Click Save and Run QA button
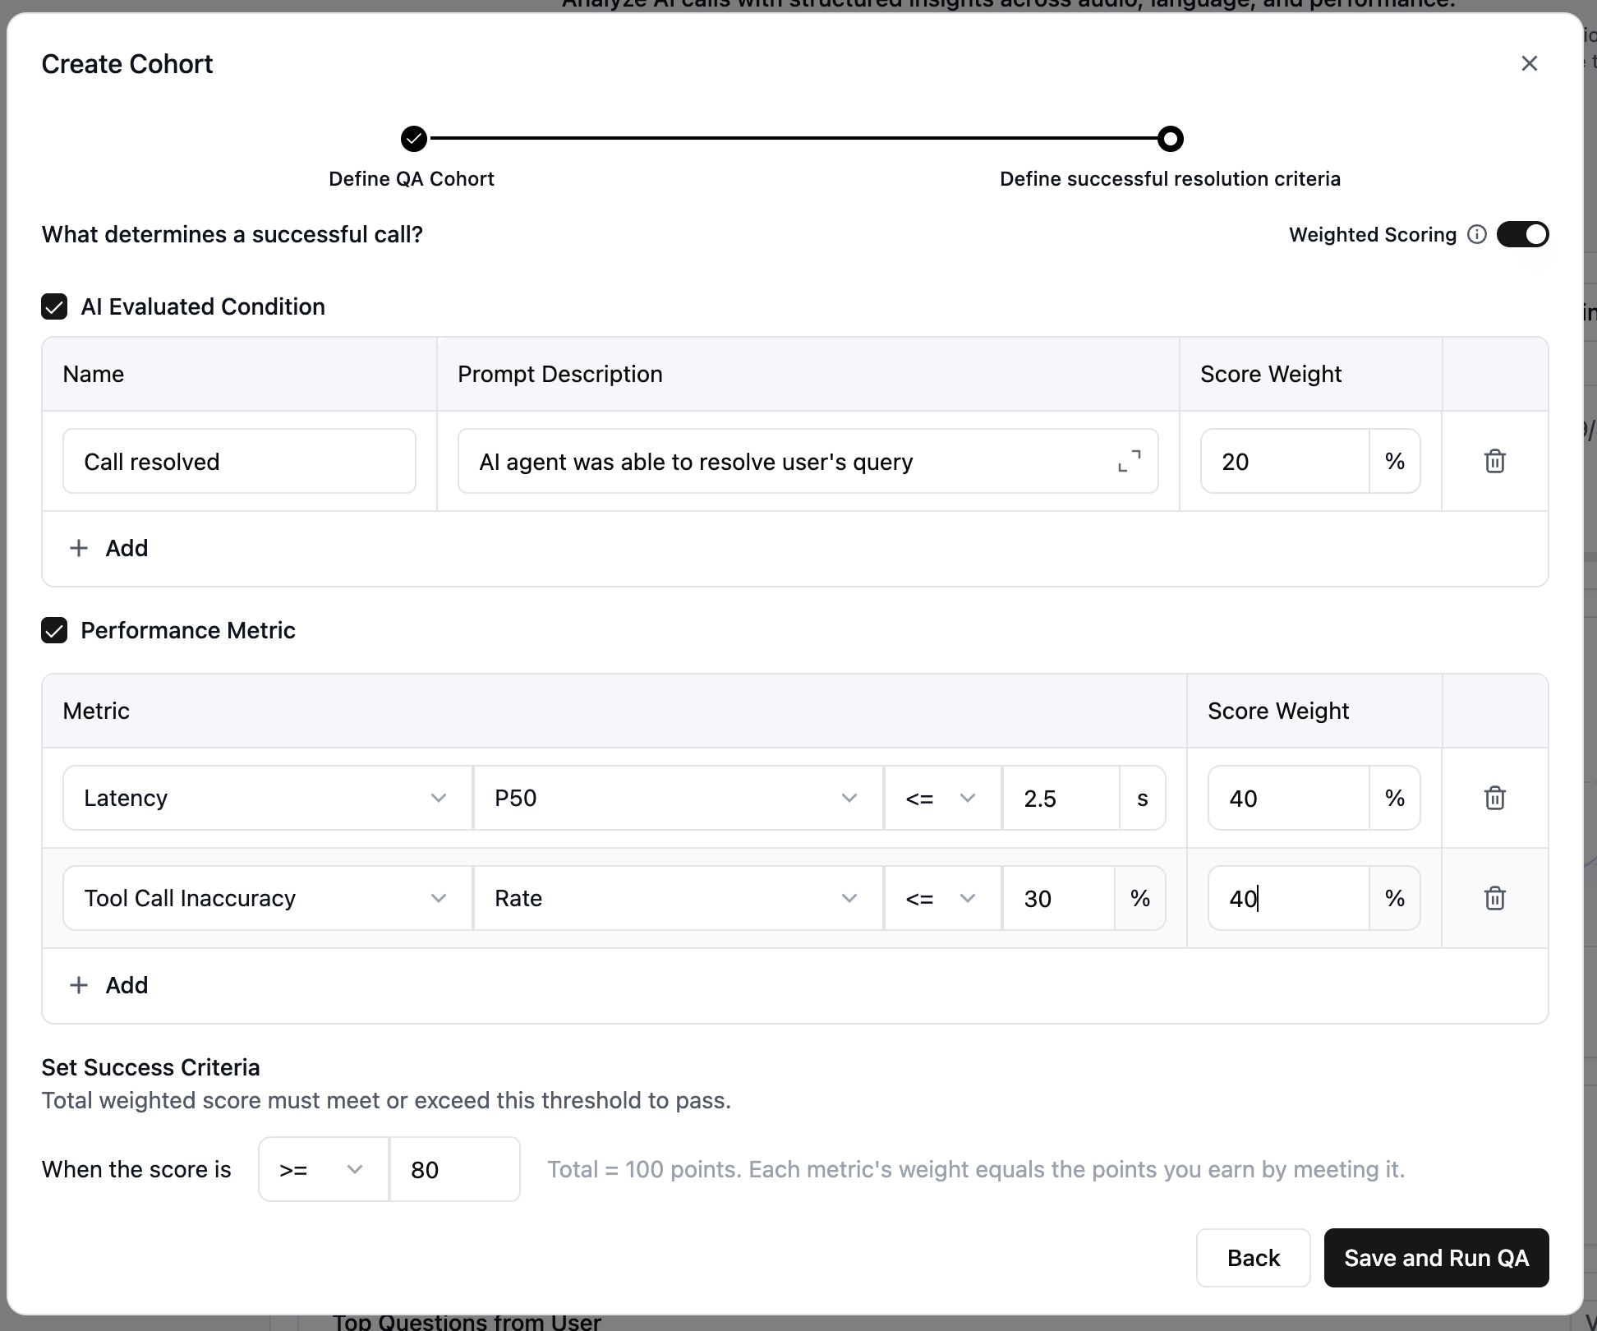Screen dimensions: 1597x1331 (1436, 1258)
